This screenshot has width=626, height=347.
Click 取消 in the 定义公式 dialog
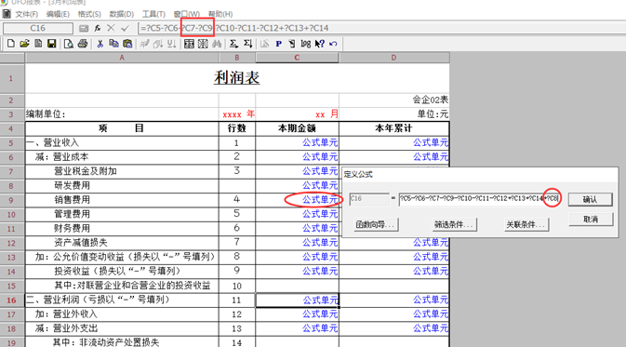[591, 220]
